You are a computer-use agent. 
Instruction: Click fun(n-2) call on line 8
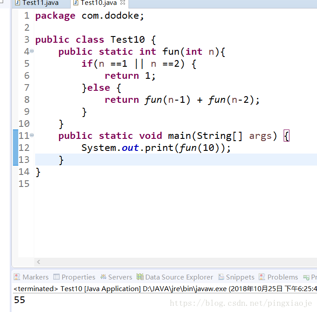231,100
